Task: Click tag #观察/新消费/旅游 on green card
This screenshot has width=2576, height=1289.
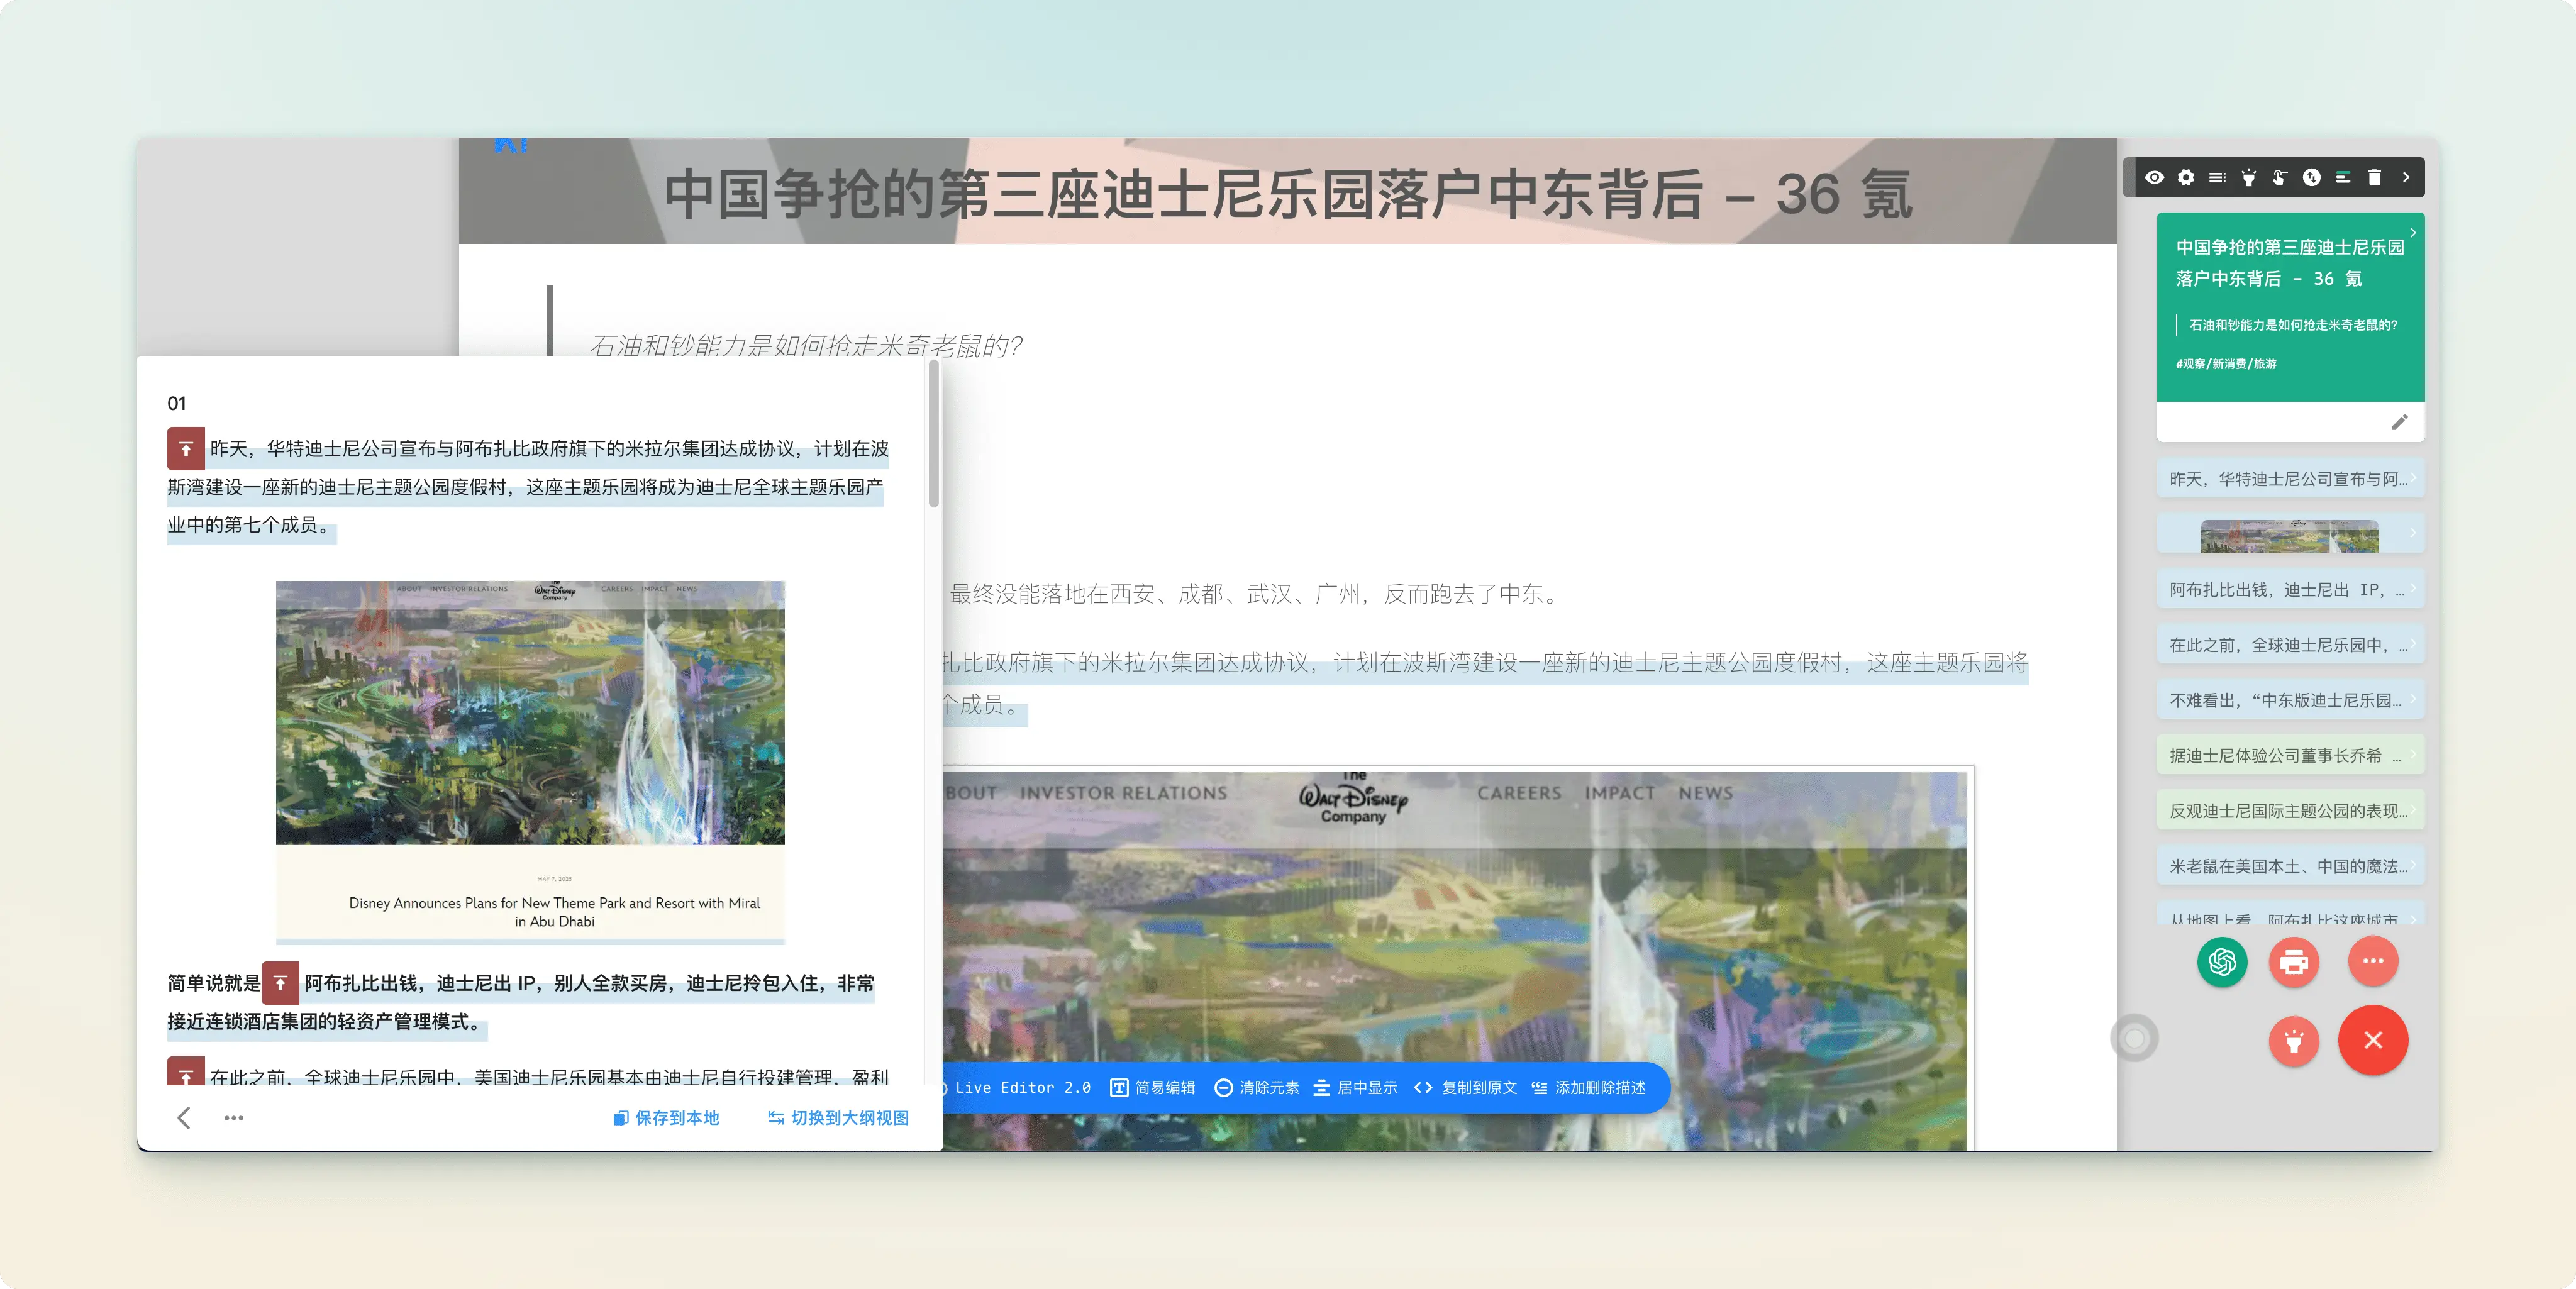Action: coord(2226,364)
